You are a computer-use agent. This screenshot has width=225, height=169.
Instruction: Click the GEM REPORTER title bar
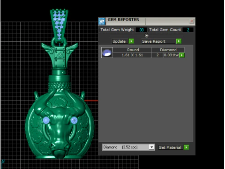click(147, 21)
